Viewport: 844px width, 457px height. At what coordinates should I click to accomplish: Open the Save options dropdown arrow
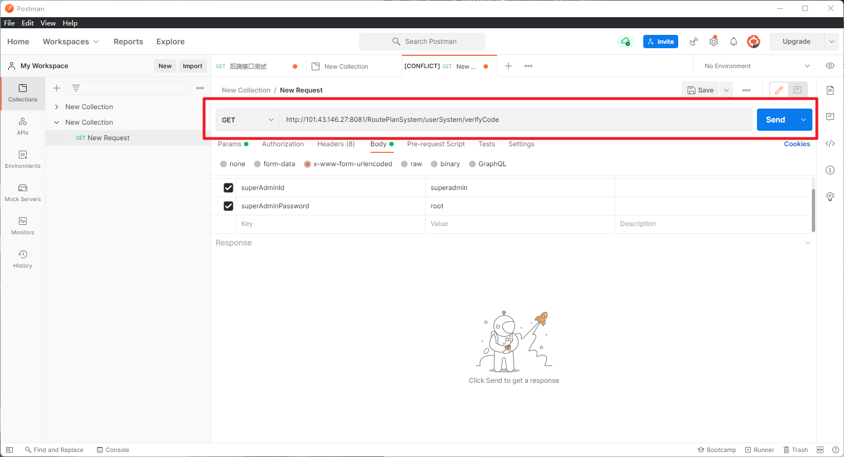pyautogui.click(x=726, y=90)
